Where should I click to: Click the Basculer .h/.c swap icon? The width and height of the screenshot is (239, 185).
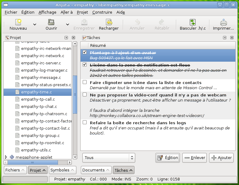tap(193, 22)
